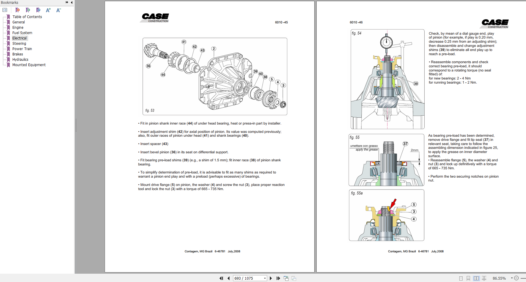Go to the next page

[271, 278]
